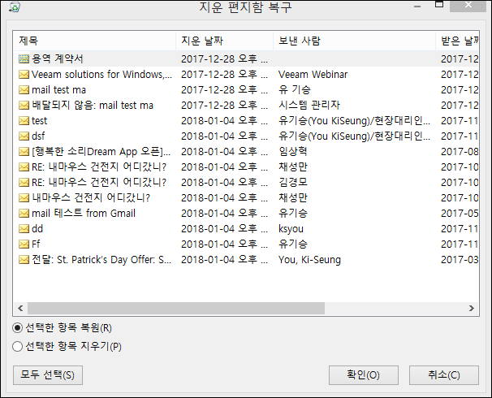
Task: Click envelope icon beside 'dsf' message
Action: click(24, 136)
